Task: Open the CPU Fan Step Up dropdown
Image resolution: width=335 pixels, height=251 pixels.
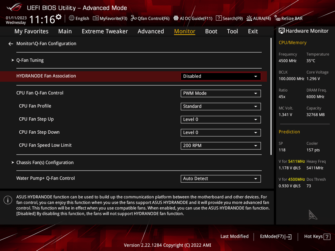Action: click(221, 120)
